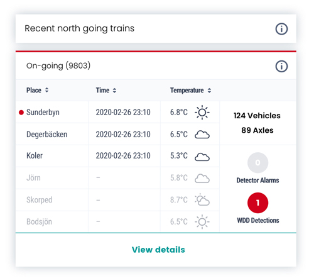The height and width of the screenshot is (278, 314).
Task: Click cloud icon in Koler row
Action: [x=202, y=157]
